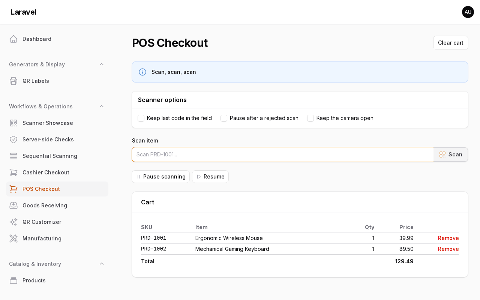Remove the Ergonomic Wireless Mouse from cart
The height and width of the screenshot is (300, 480).
(x=448, y=238)
